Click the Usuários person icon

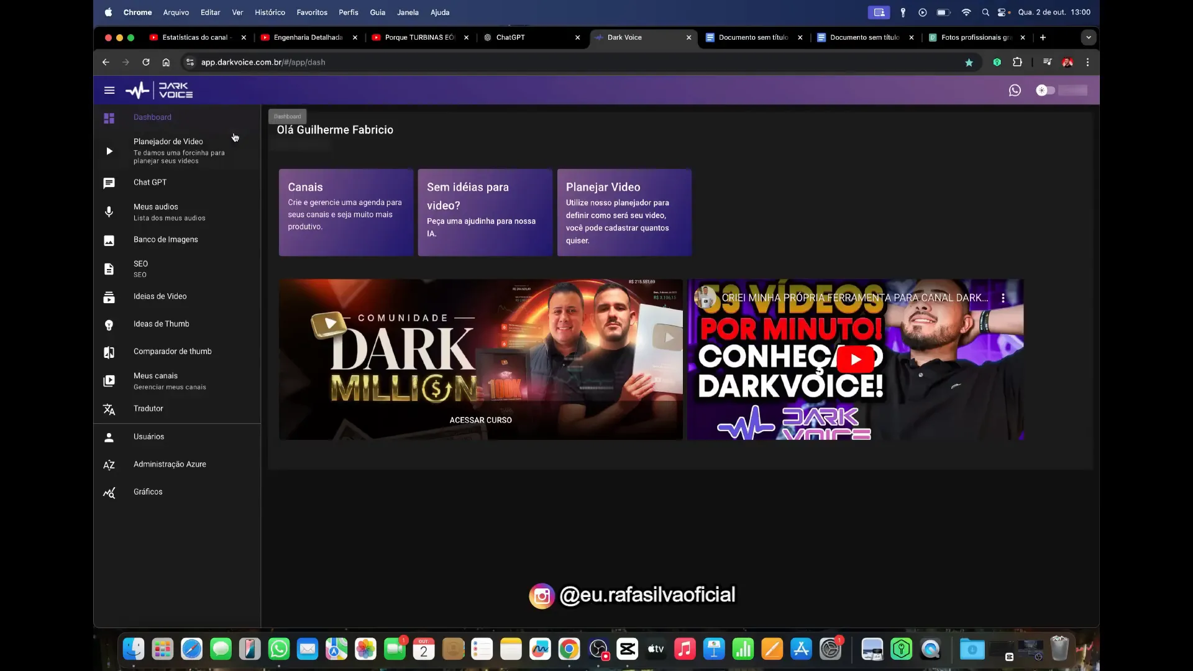point(109,437)
